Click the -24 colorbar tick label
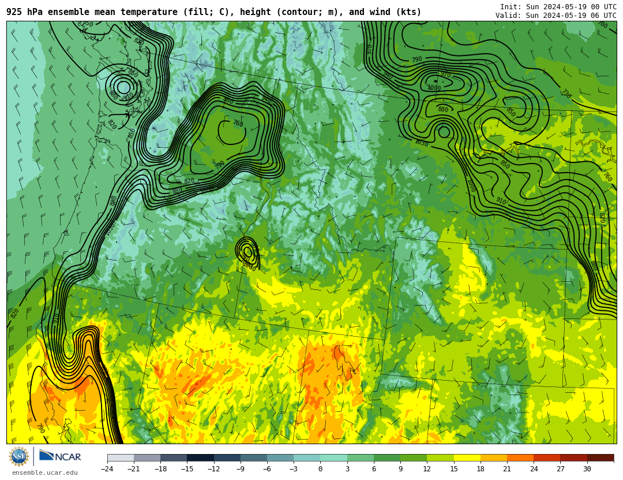The height and width of the screenshot is (480, 623). (x=107, y=469)
